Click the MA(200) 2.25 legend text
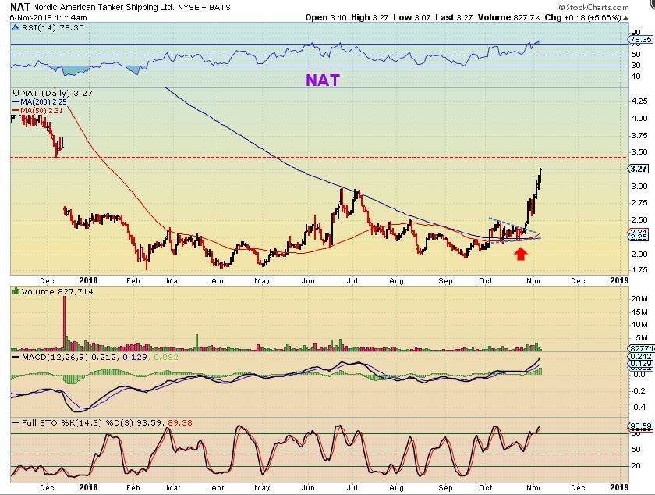This screenshot has height=495, width=655. tap(44, 102)
